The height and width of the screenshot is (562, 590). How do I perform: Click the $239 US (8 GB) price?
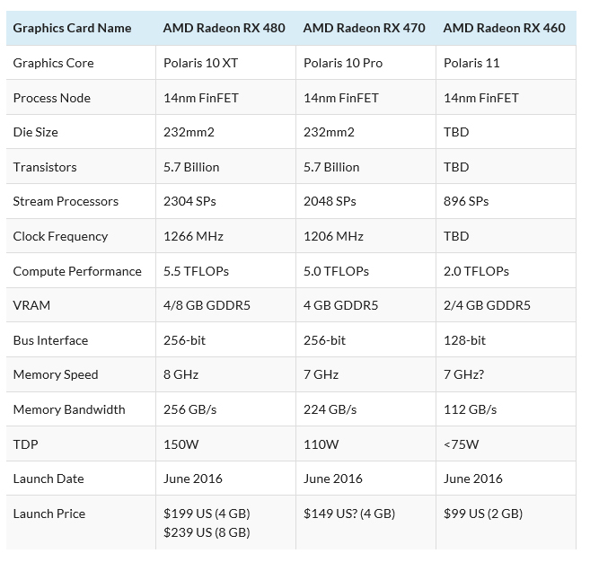tap(207, 532)
